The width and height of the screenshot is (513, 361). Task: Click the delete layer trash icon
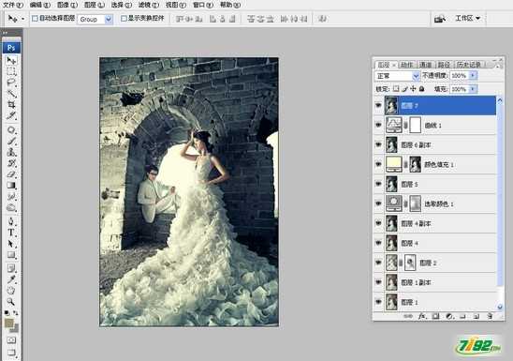[x=490, y=316]
